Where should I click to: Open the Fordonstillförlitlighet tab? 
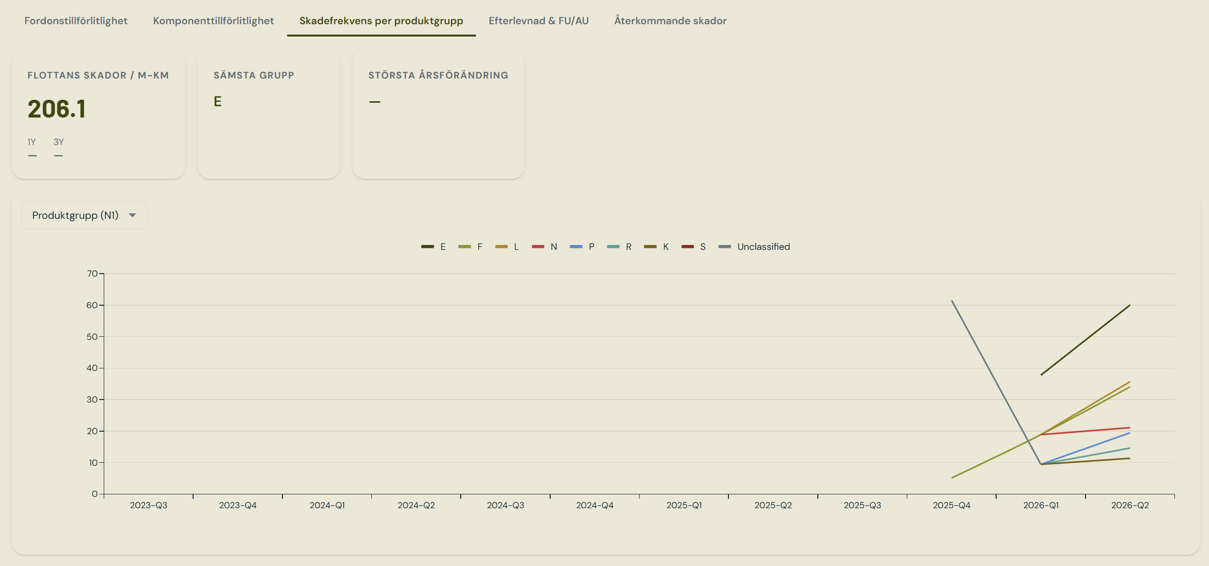[x=76, y=21]
